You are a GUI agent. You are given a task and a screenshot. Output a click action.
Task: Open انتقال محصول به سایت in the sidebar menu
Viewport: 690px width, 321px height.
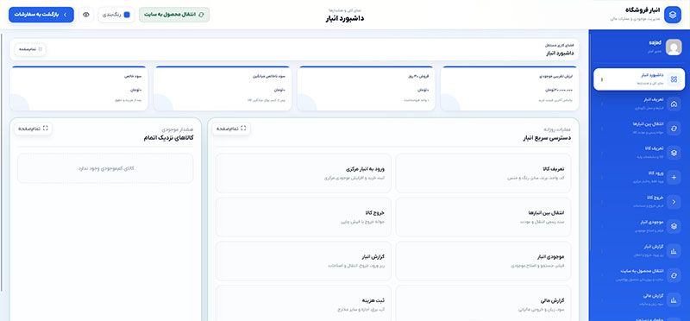pyautogui.click(x=639, y=275)
